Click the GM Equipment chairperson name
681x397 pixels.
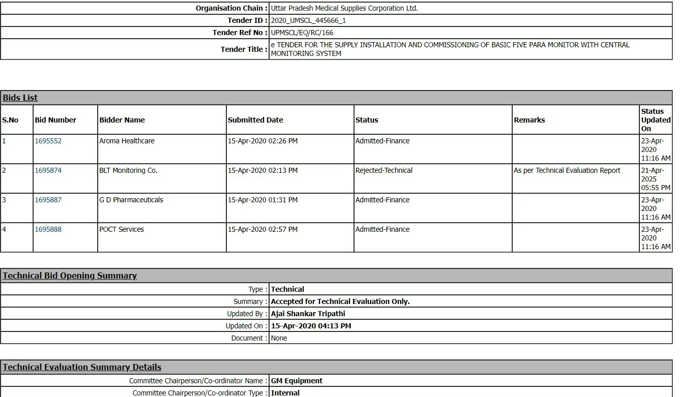tap(297, 381)
